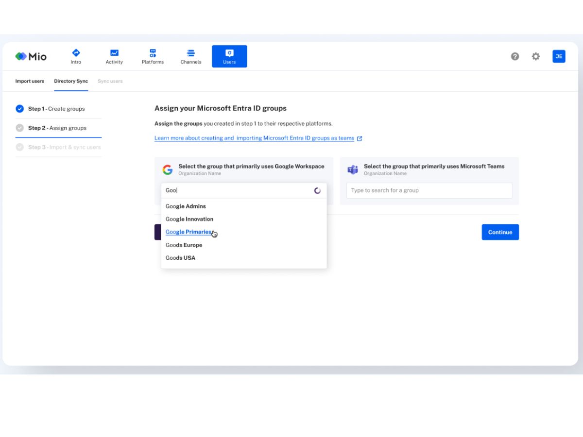Select Goods Europe from the dropdown
This screenshot has height=437, width=583.
coord(244,245)
